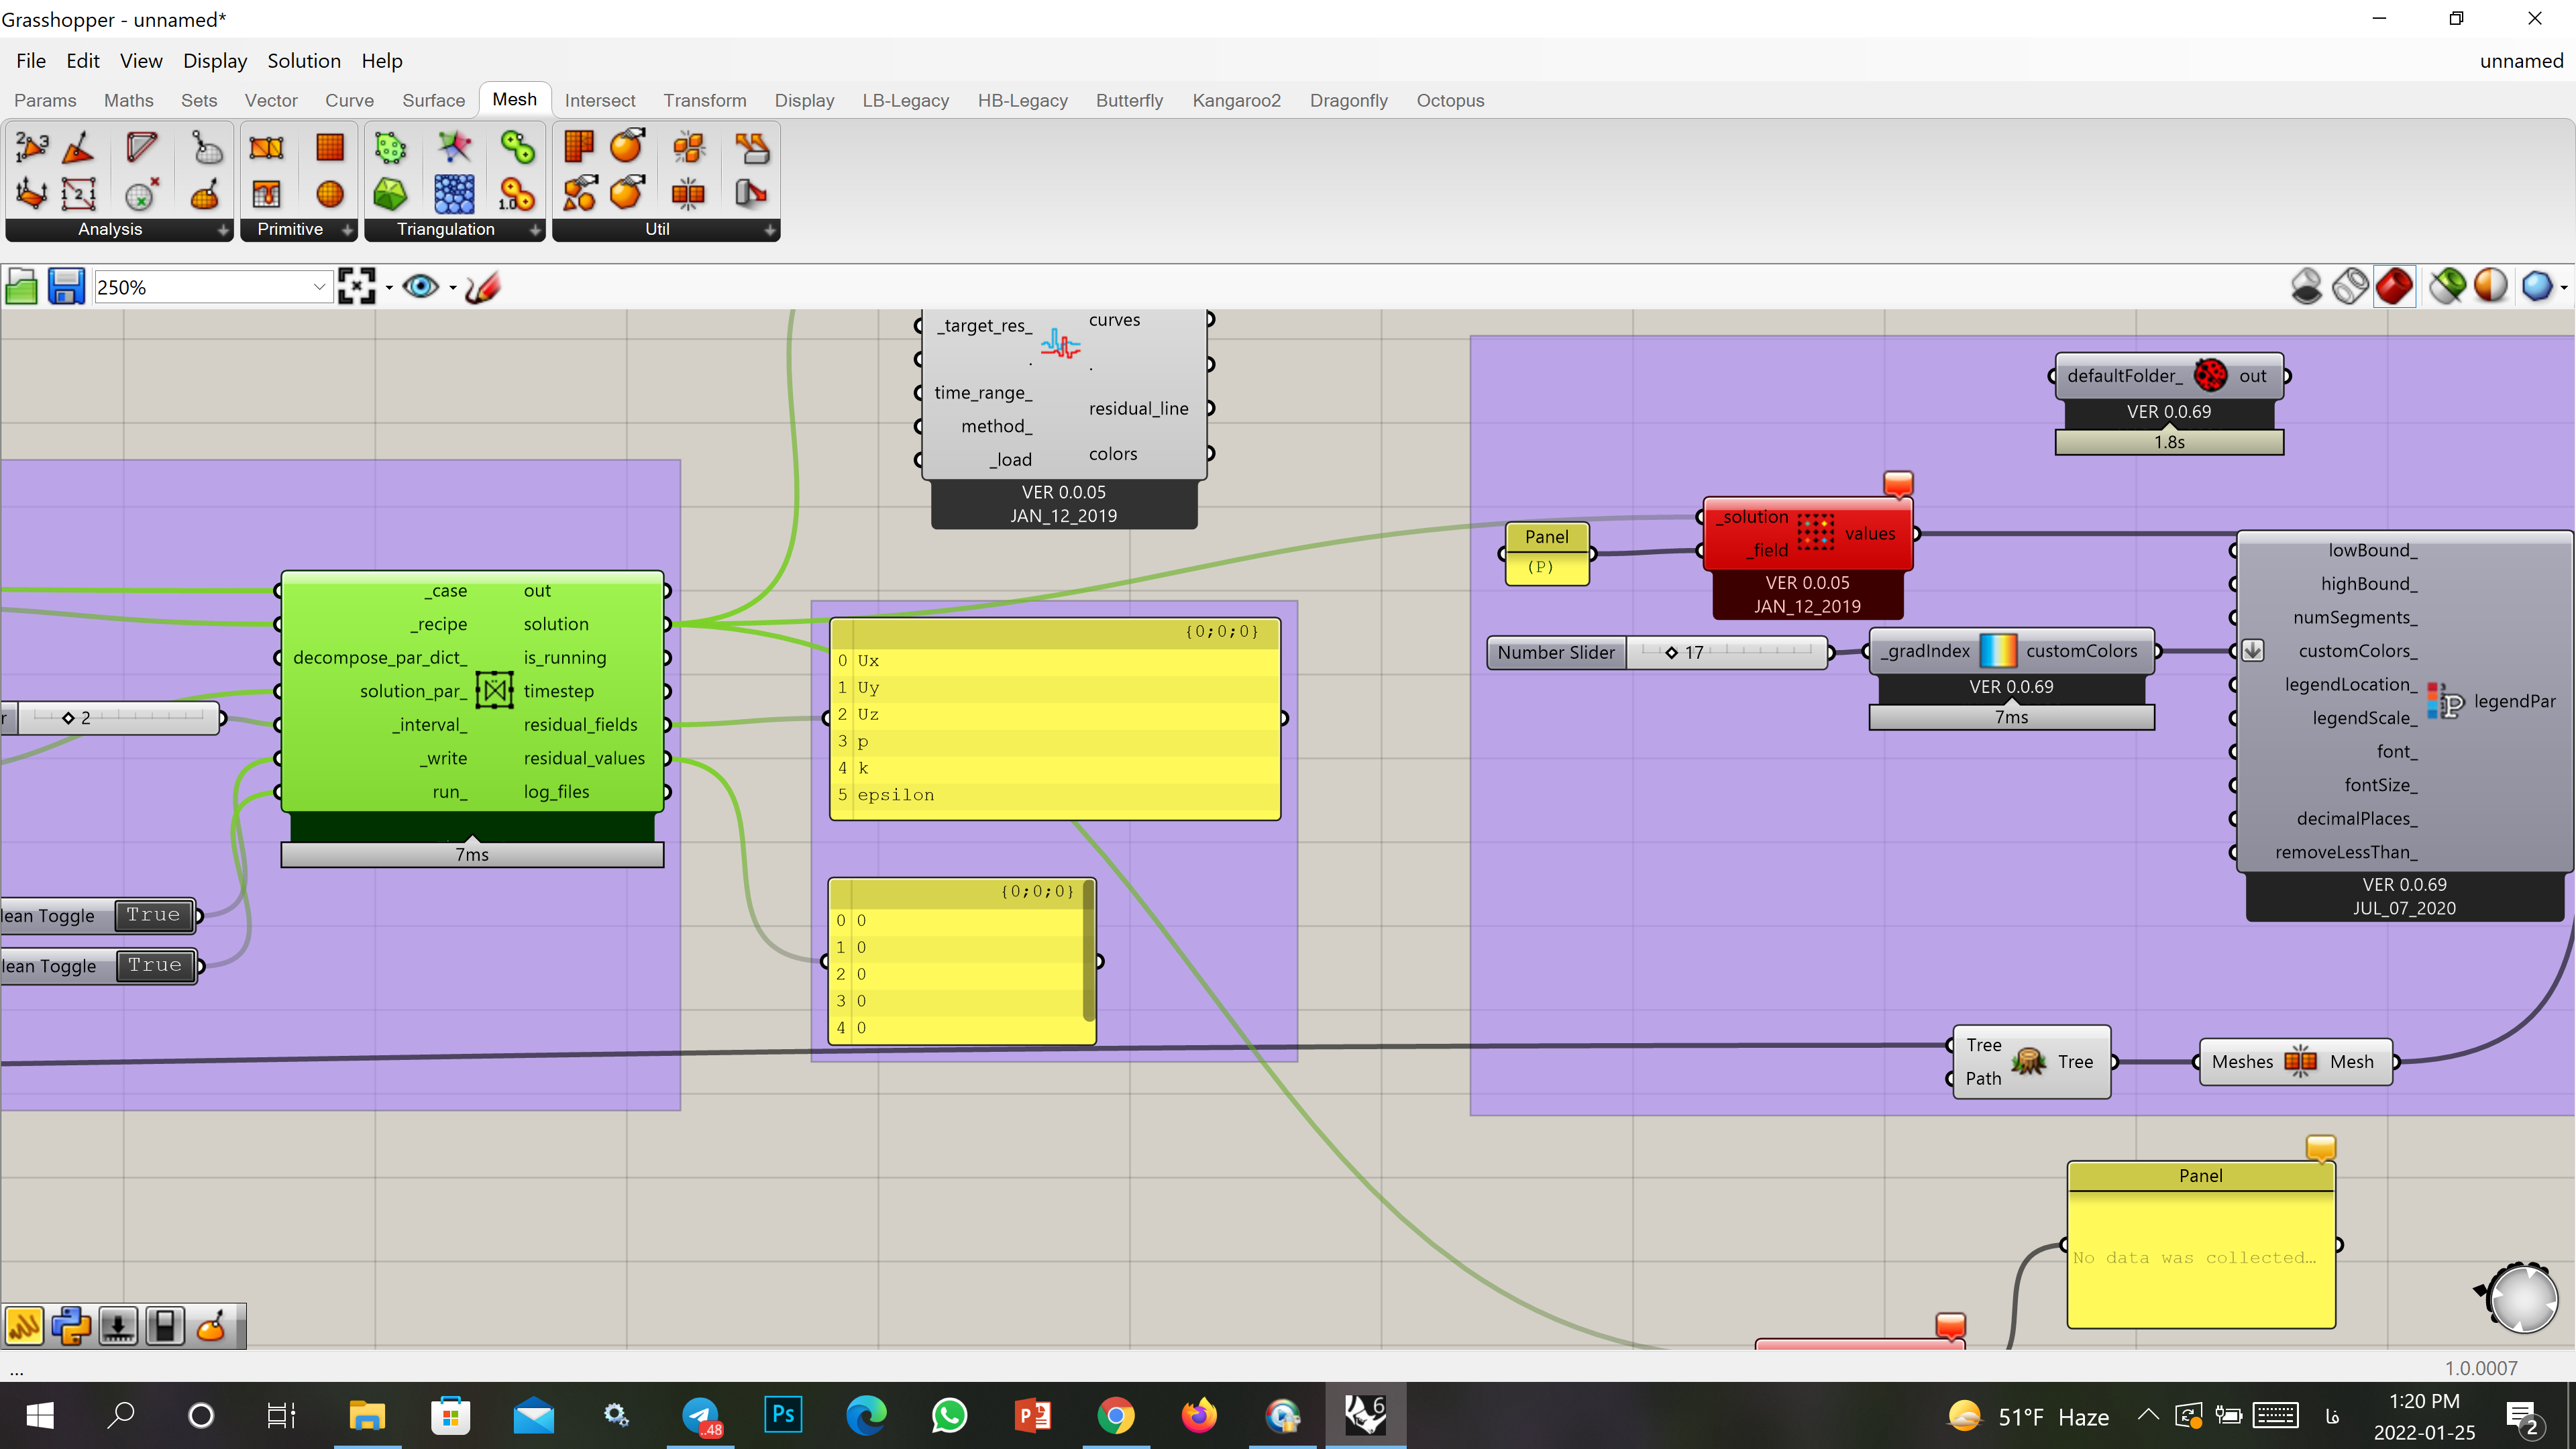Click the Panel showing No data was collected

(2201, 1244)
